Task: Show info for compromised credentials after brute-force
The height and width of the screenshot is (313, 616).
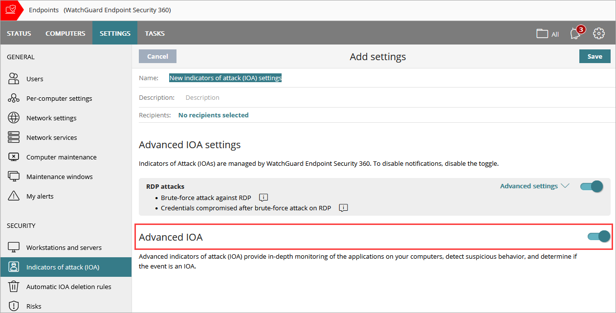Action: pos(343,207)
